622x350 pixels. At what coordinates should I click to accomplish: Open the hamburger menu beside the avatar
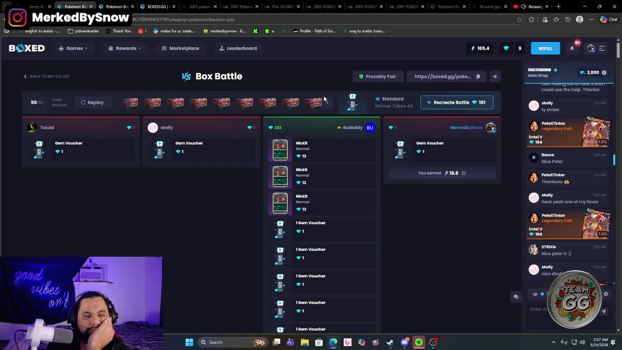pyautogui.click(x=602, y=48)
